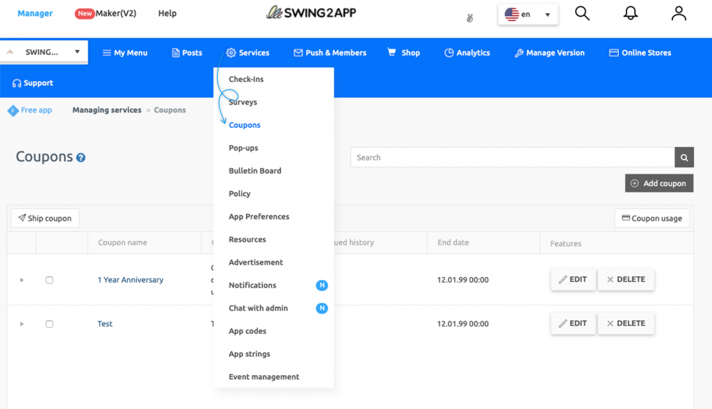Viewport: 712px width, 409px height.
Task: Open notifications via the bell icon
Action: click(630, 12)
